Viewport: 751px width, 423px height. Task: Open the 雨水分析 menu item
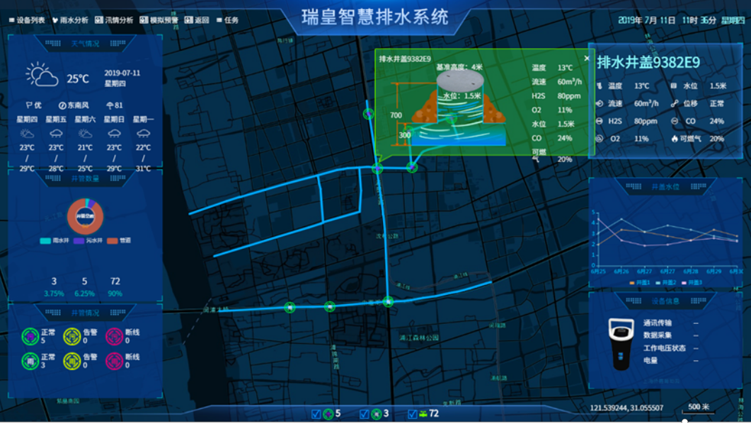coord(70,20)
